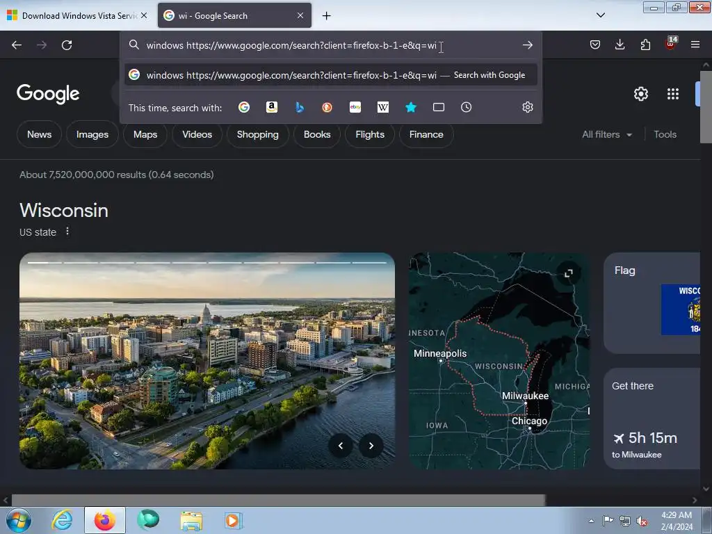
Task: Open the Firefox application menu
Action: pos(695,44)
